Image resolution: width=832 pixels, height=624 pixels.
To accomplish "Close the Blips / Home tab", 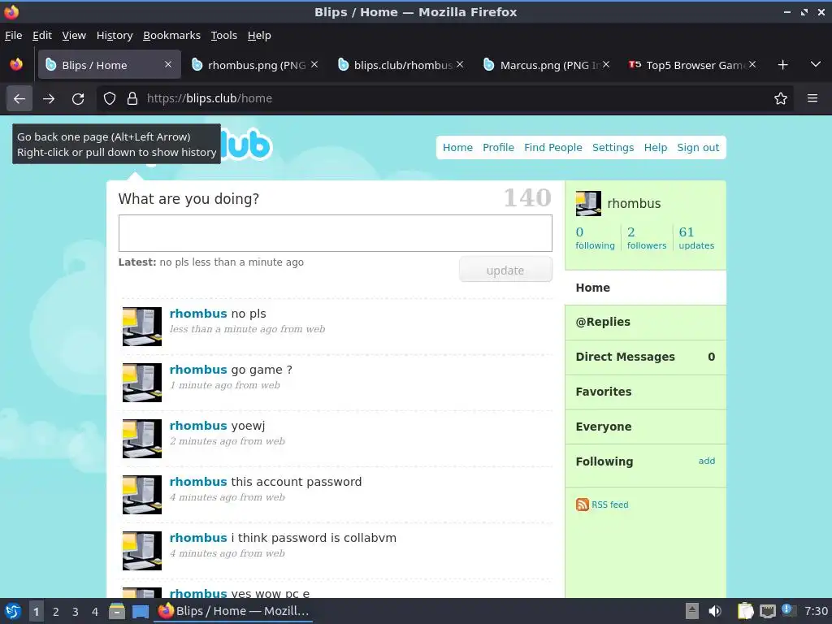I will pyautogui.click(x=168, y=65).
